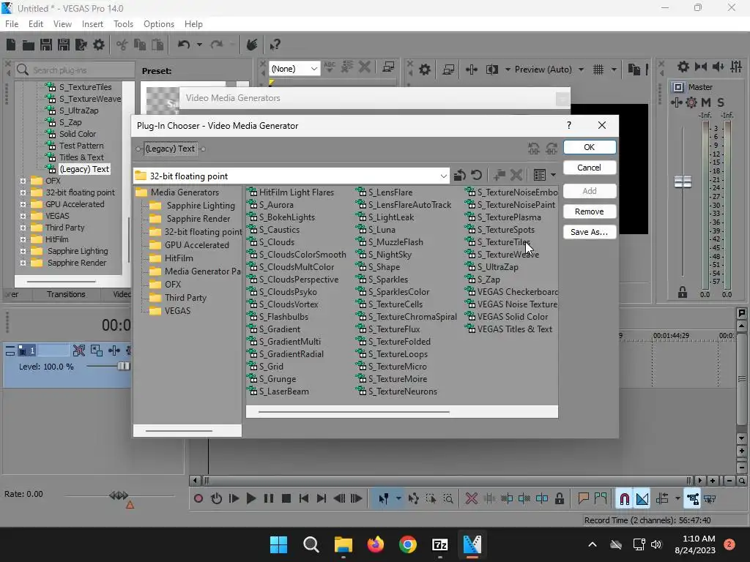Click the track Level slider handle
Viewport: 750px width, 562px height.
123,367
